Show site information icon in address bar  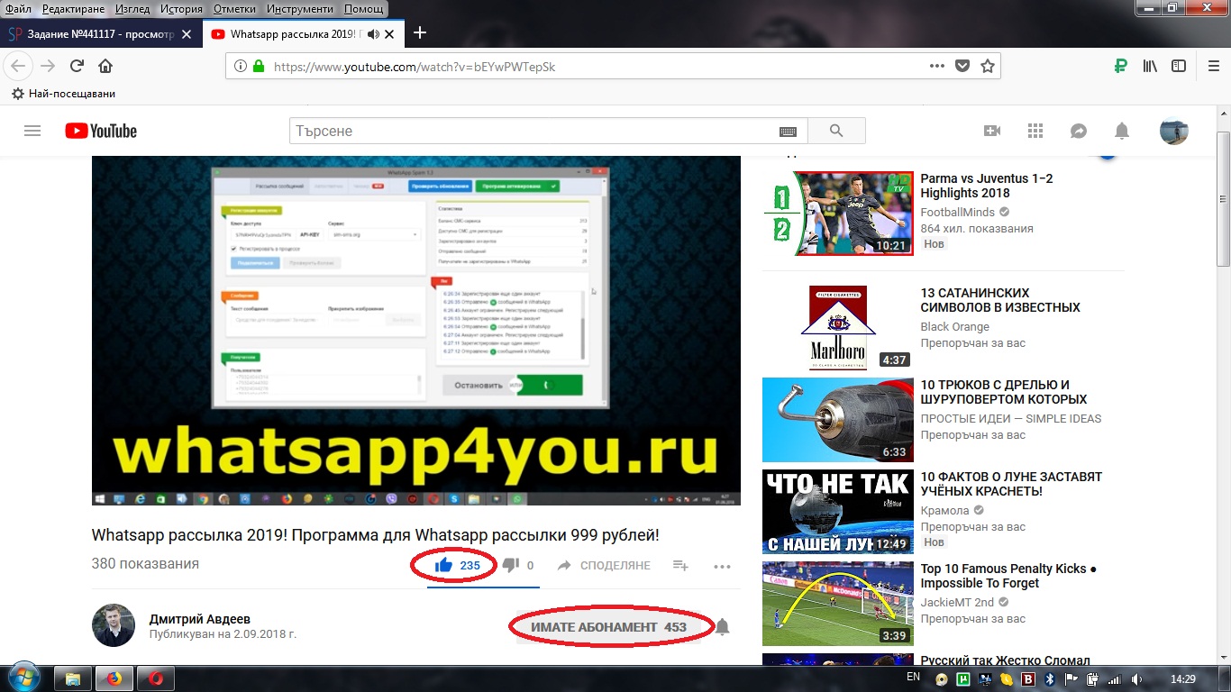(241, 66)
